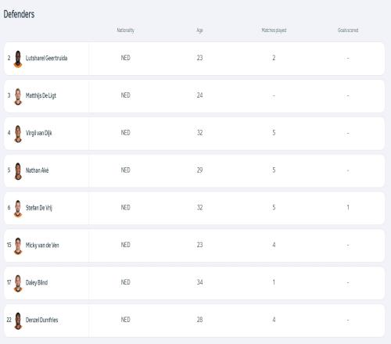This screenshot has width=391, height=344.
Task: Open Denzel Dumfries's name link
Action: 41,320
